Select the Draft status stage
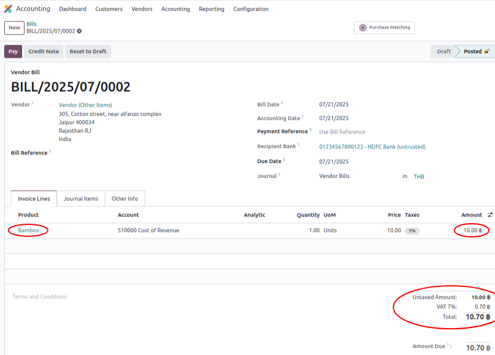This screenshot has width=495, height=355. (444, 51)
